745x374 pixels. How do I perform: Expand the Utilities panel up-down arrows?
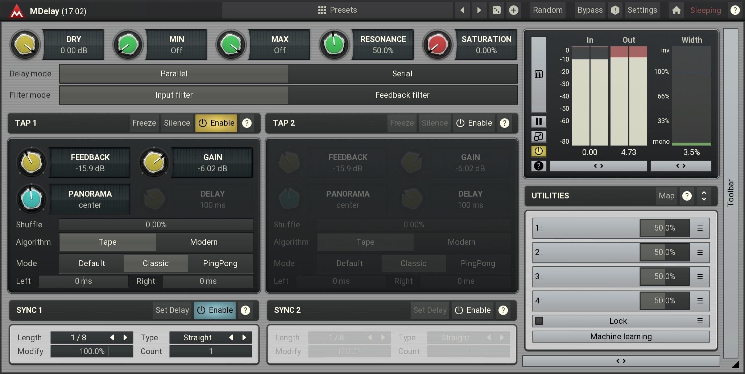pyautogui.click(x=704, y=196)
